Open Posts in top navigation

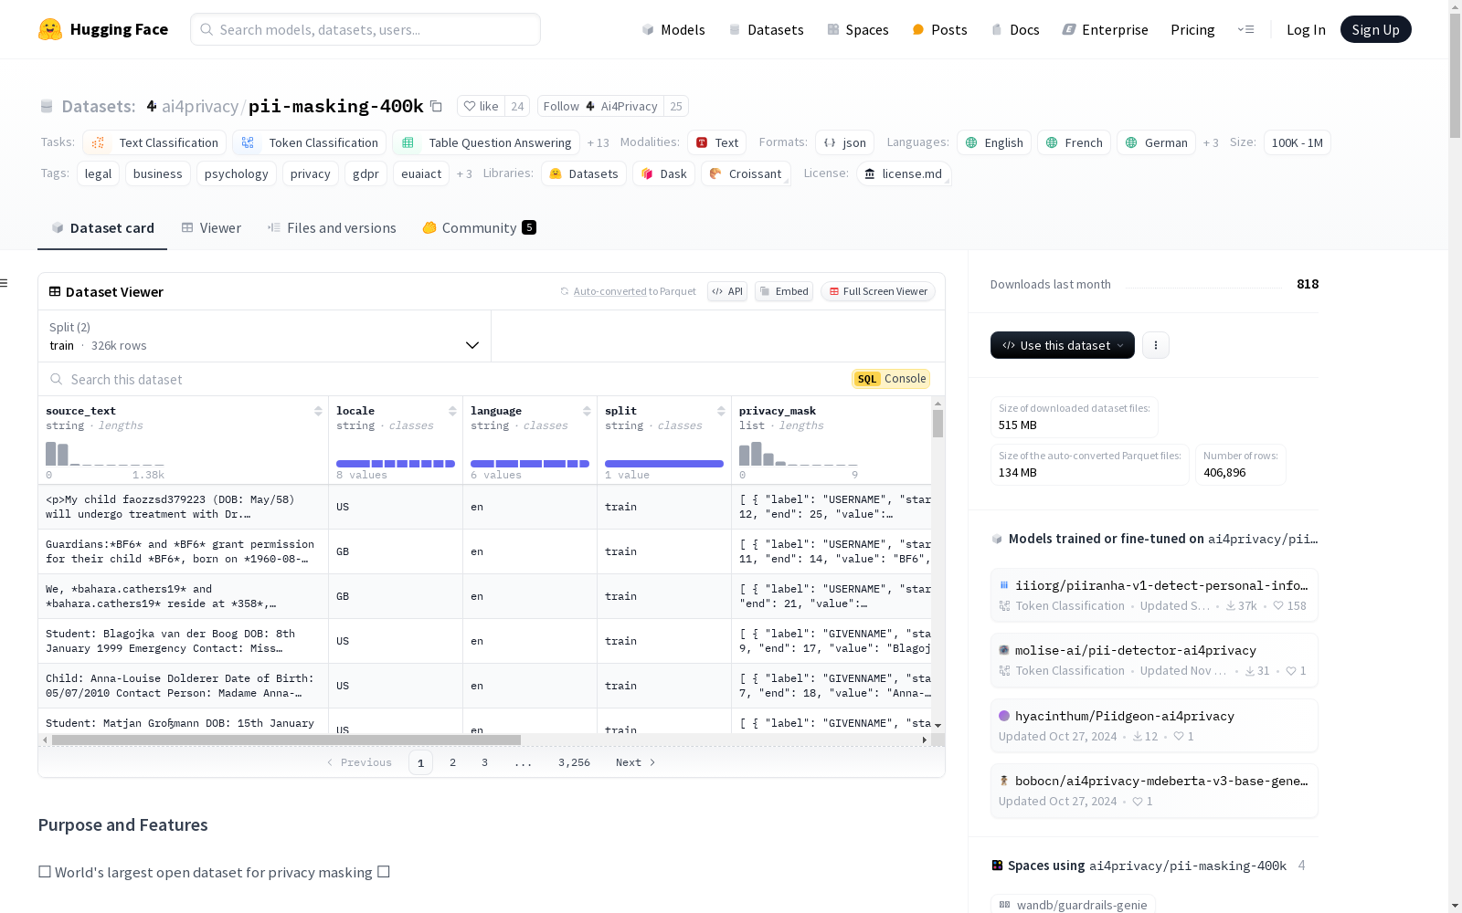point(939,29)
